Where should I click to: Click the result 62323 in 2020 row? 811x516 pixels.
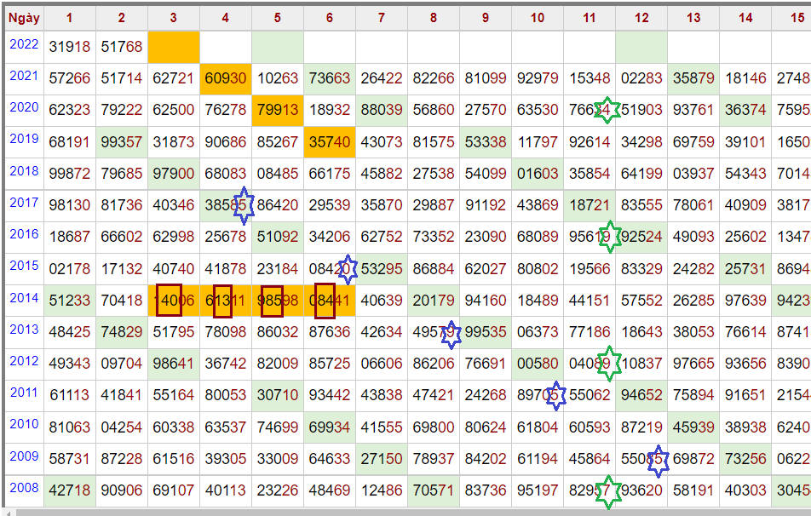(69, 110)
